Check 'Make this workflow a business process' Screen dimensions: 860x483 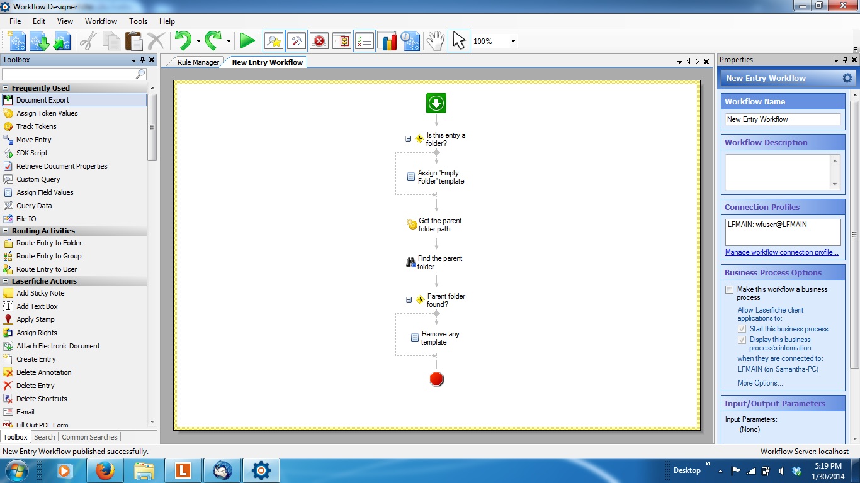click(729, 290)
